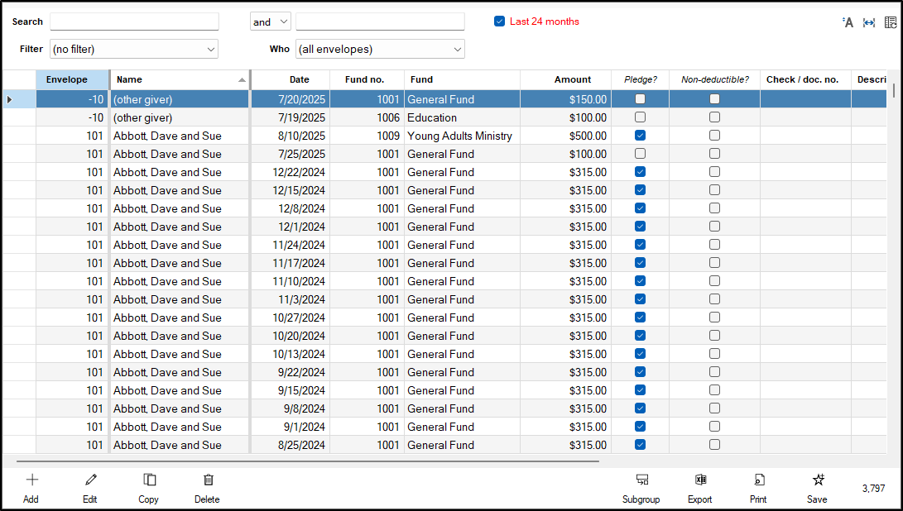The height and width of the screenshot is (511, 903).
Task: Sort by the Amount column header
Action: click(572, 79)
